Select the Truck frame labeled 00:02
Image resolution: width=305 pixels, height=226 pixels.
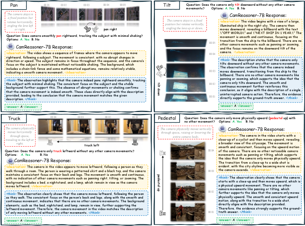[x=107, y=127]
